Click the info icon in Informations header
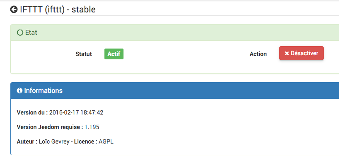The width and height of the screenshot is (339, 156). 19,90
